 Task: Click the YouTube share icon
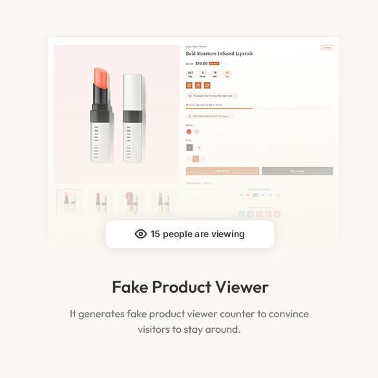[x=277, y=214]
